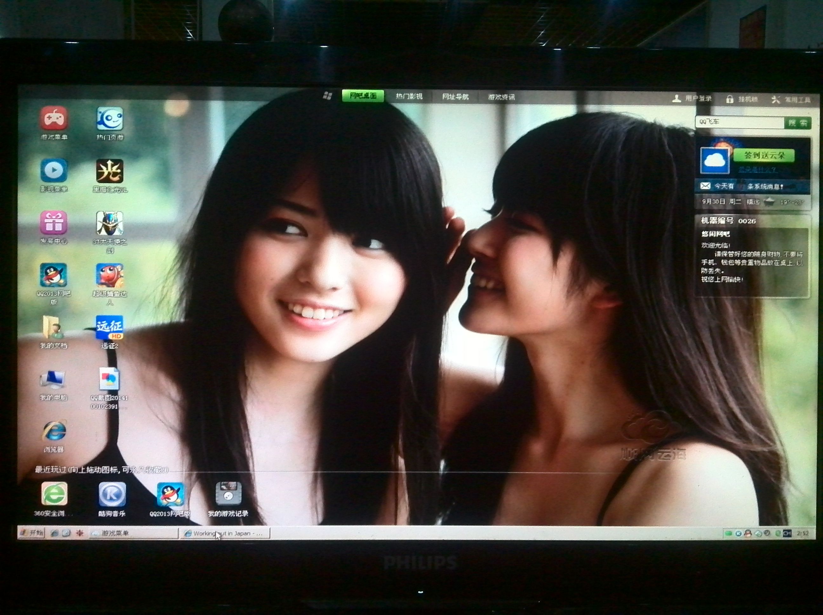The image size is (823, 615).
Task: Launch the 热门页游 desktop icon
Action: (110, 119)
